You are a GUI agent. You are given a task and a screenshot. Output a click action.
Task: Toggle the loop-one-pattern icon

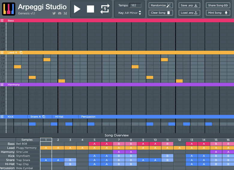pyautogui.click(x=105, y=9)
